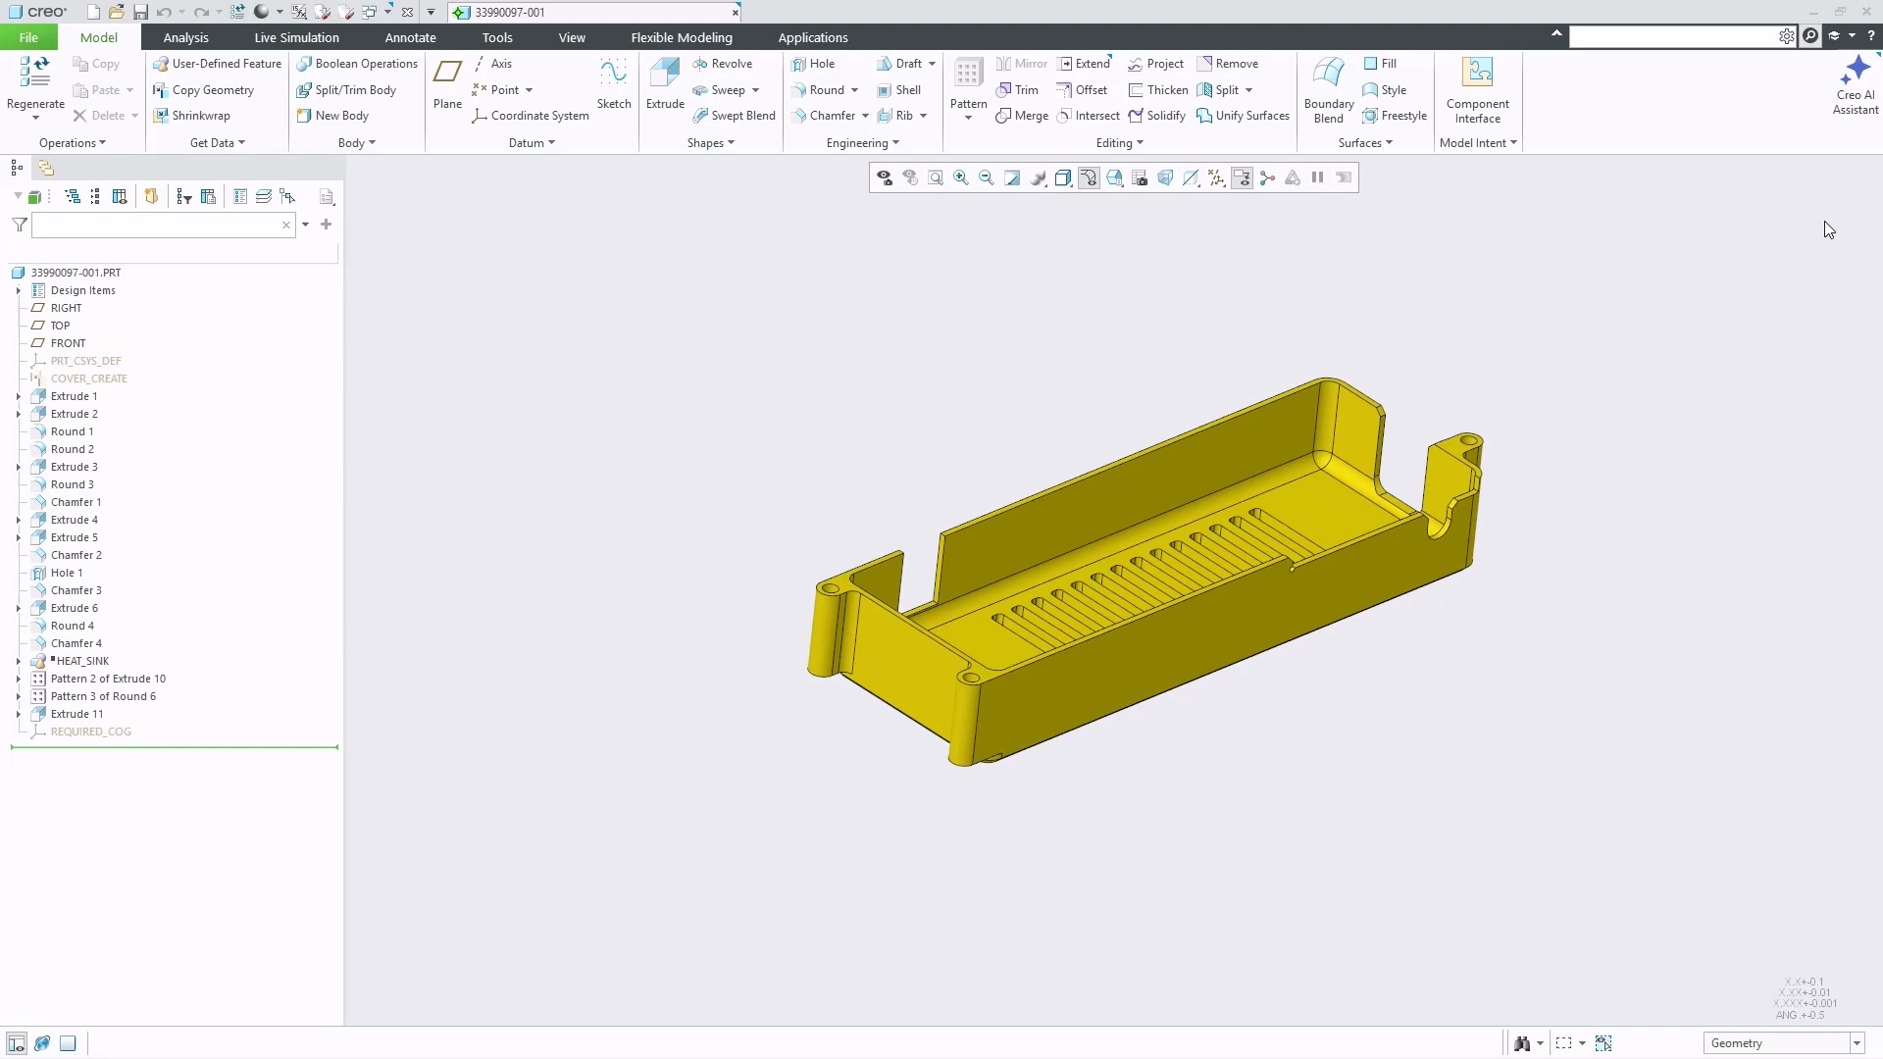
Task: Toggle view manager icon in graphics toolbar
Action: click(x=1140, y=177)
